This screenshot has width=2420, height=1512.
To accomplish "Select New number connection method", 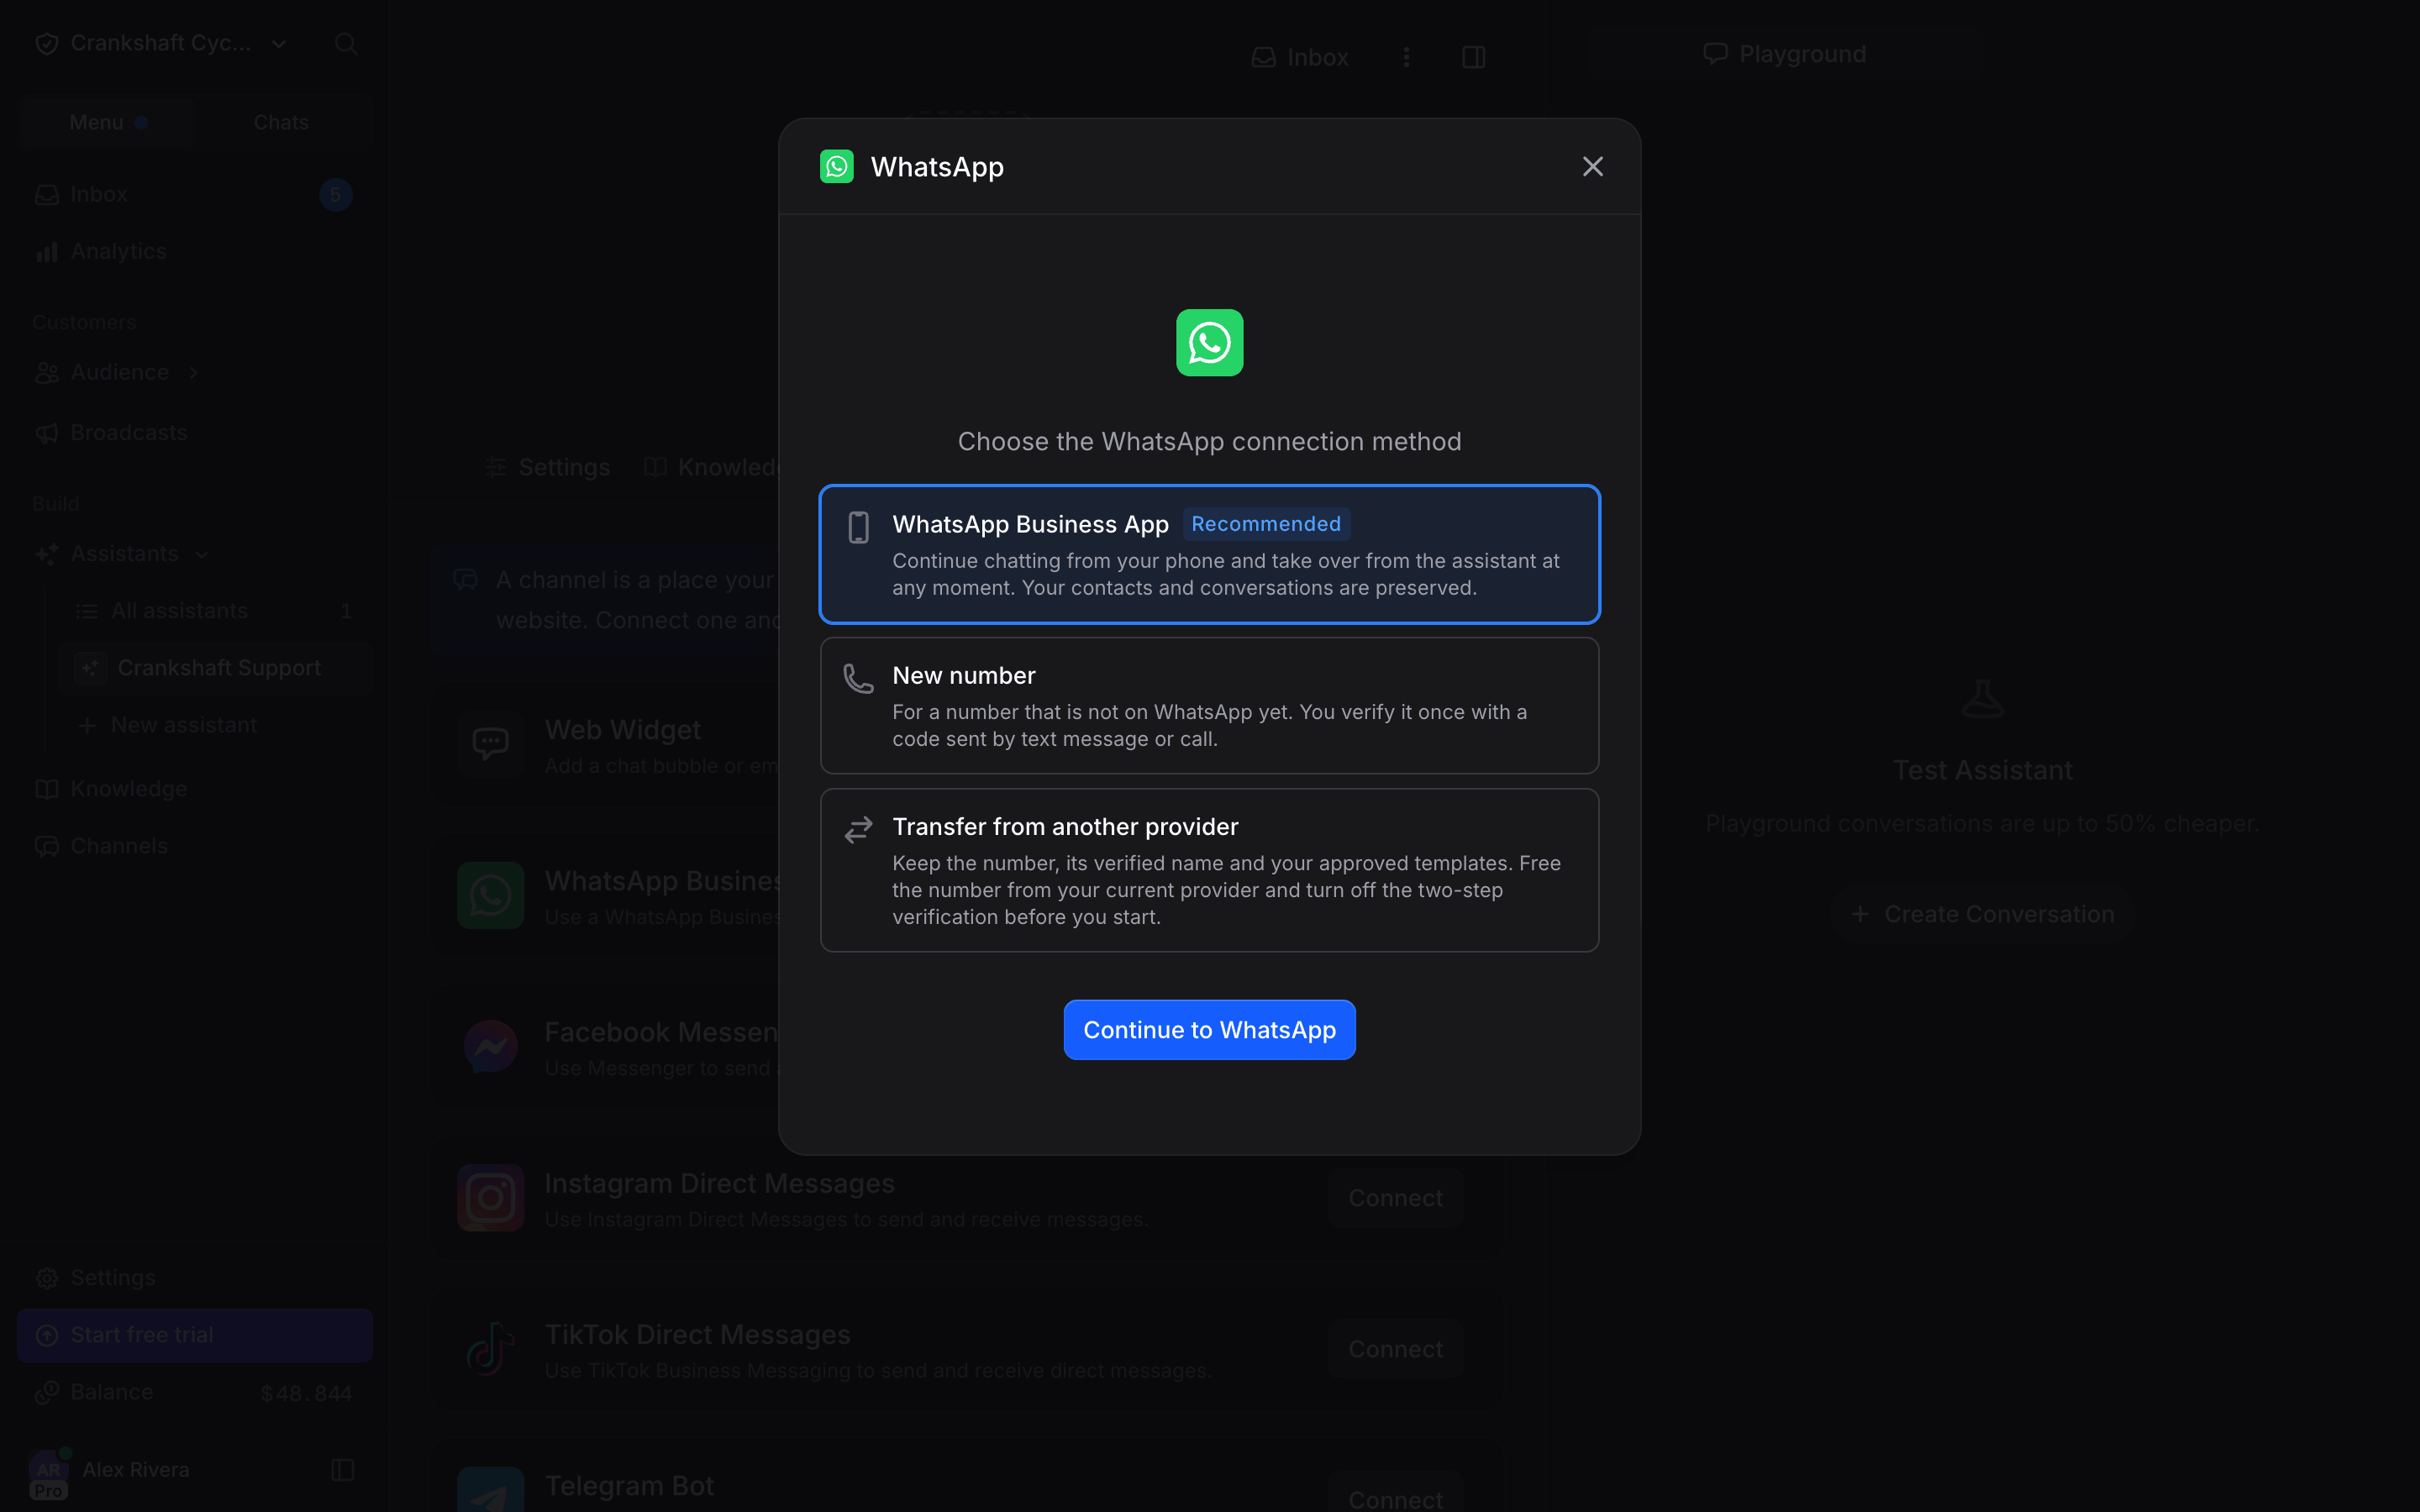I will coord(1209,705).
